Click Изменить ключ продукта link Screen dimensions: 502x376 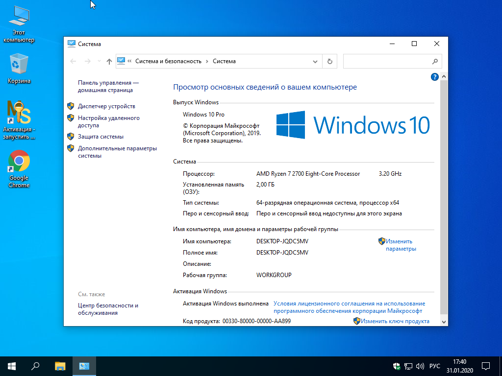click(395, 321)
